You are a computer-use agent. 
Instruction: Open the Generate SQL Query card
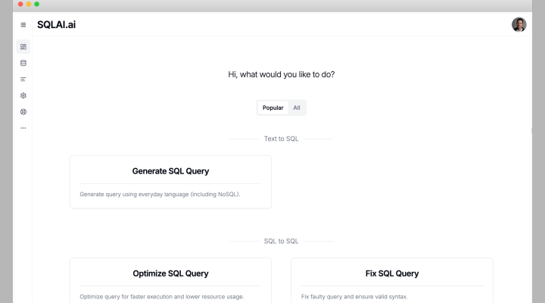tap(170, 171)
